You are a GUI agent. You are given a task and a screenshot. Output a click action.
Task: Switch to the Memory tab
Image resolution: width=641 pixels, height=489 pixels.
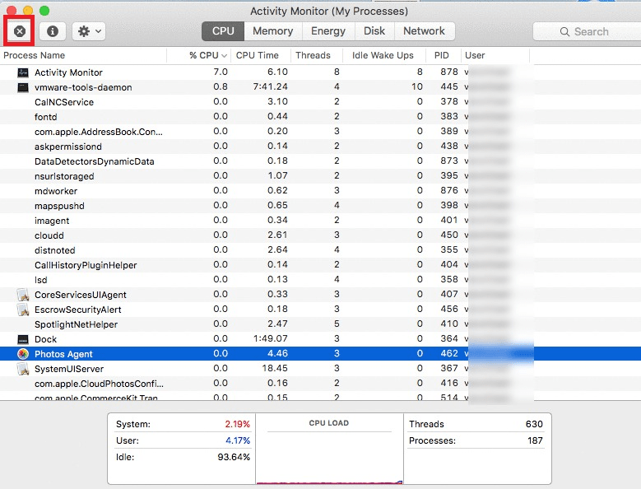point(272,31)
